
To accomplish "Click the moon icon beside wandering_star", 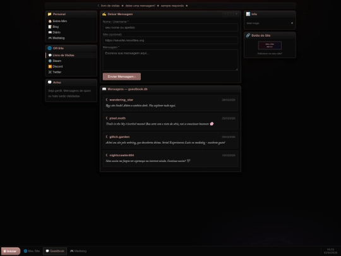I will coord(107,100).
